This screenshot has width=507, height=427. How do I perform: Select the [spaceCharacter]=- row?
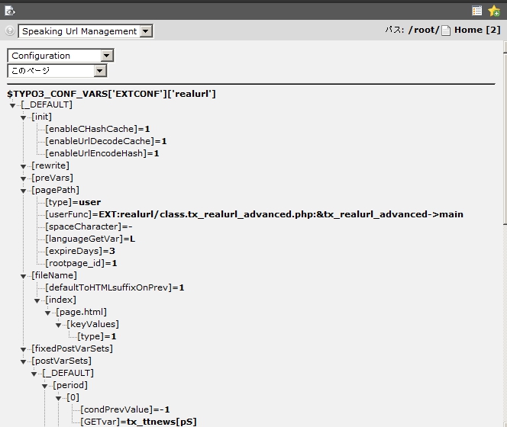click(x=89, y=226)
